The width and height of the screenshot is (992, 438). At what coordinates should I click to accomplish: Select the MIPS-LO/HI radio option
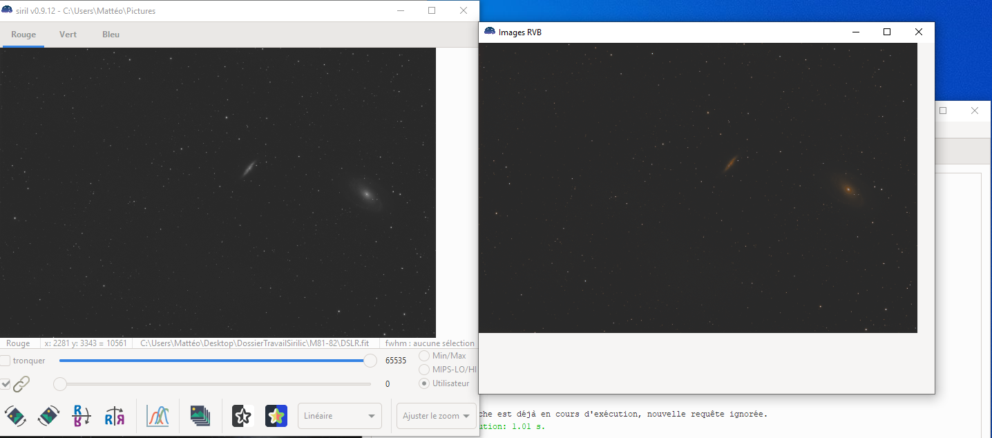[425, 370]
